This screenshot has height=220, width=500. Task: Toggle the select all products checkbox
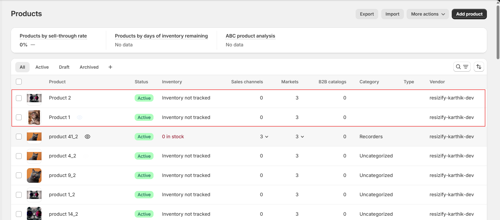(x=19, y=82)
